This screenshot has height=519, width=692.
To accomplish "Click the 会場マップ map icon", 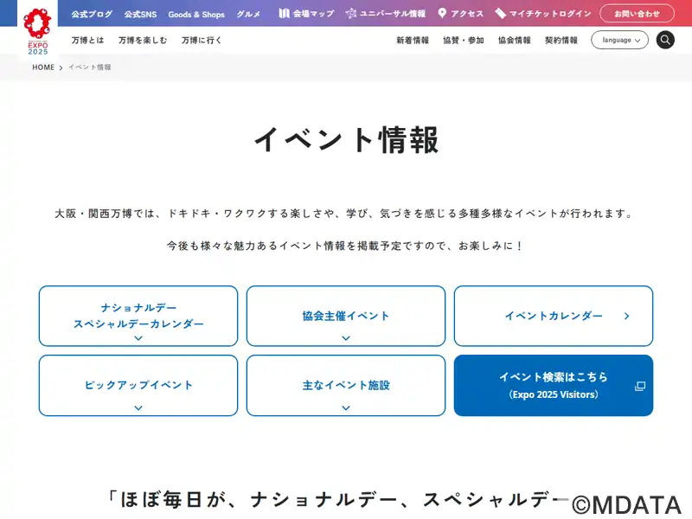I will point(285,13).
